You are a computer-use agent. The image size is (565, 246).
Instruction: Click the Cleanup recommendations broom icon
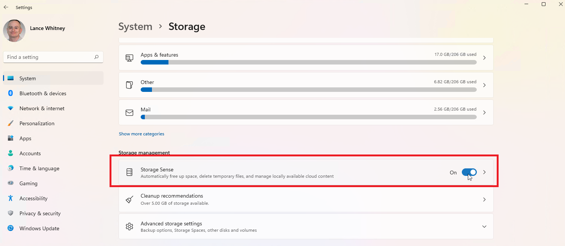tap(129, 199)
